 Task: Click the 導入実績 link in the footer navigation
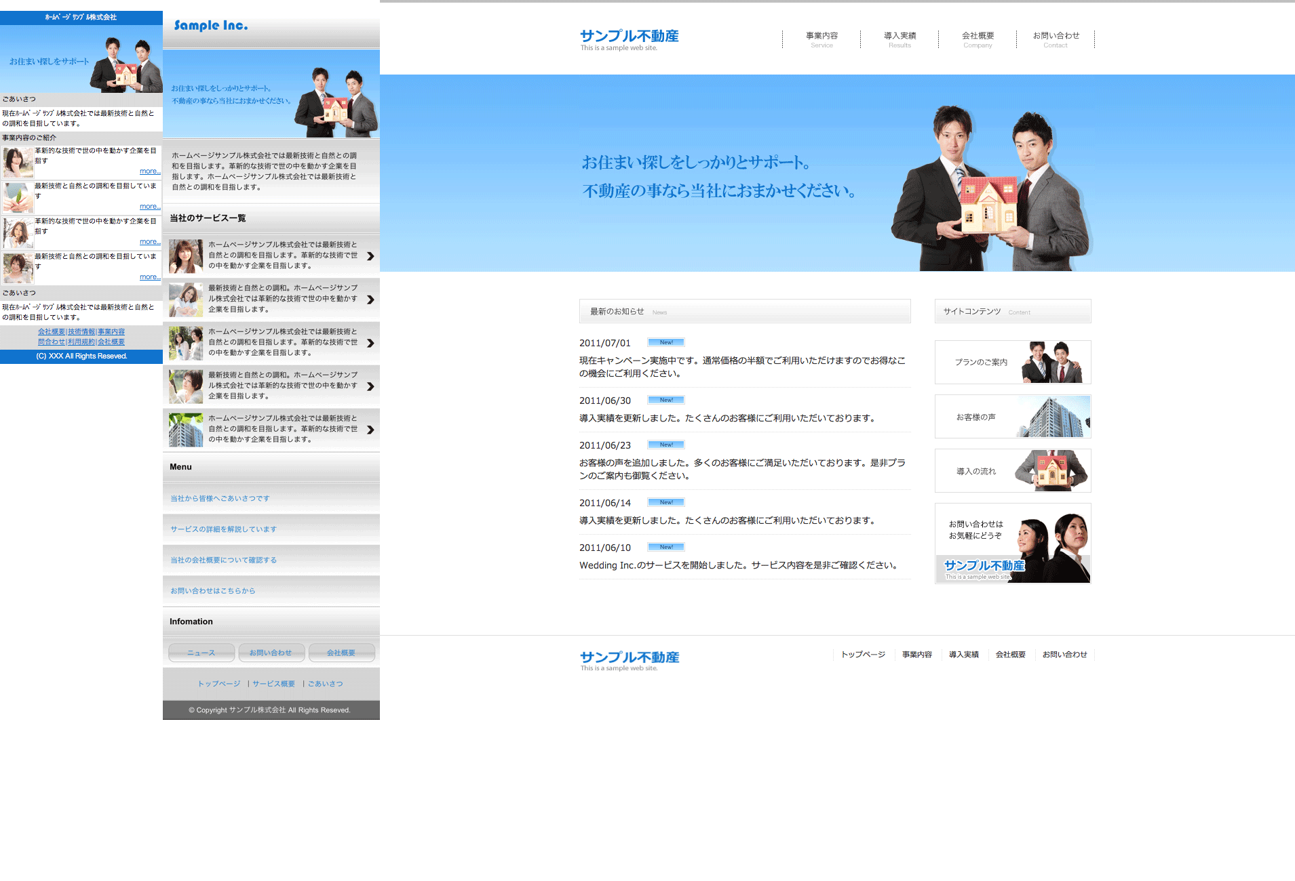coord(963,655)
